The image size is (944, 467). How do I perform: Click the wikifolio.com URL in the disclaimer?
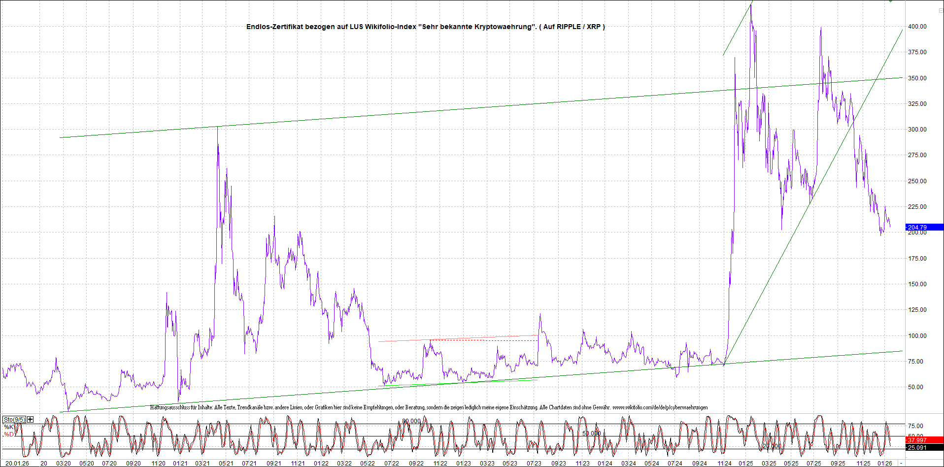660,407
